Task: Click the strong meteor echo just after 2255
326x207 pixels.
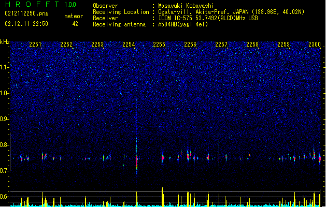Action: [163, 158]
